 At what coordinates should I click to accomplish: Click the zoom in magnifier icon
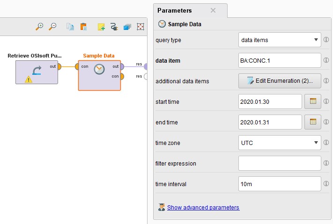pos(40,27)
